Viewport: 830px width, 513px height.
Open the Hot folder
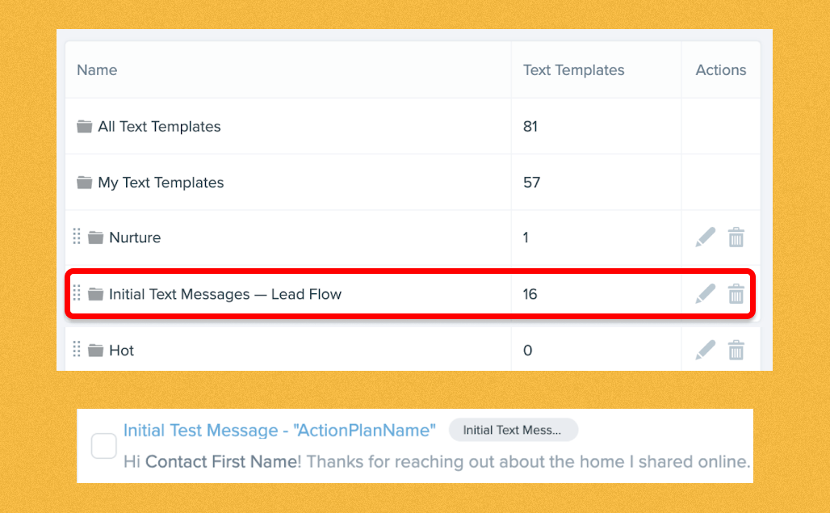tap(121, 351)
